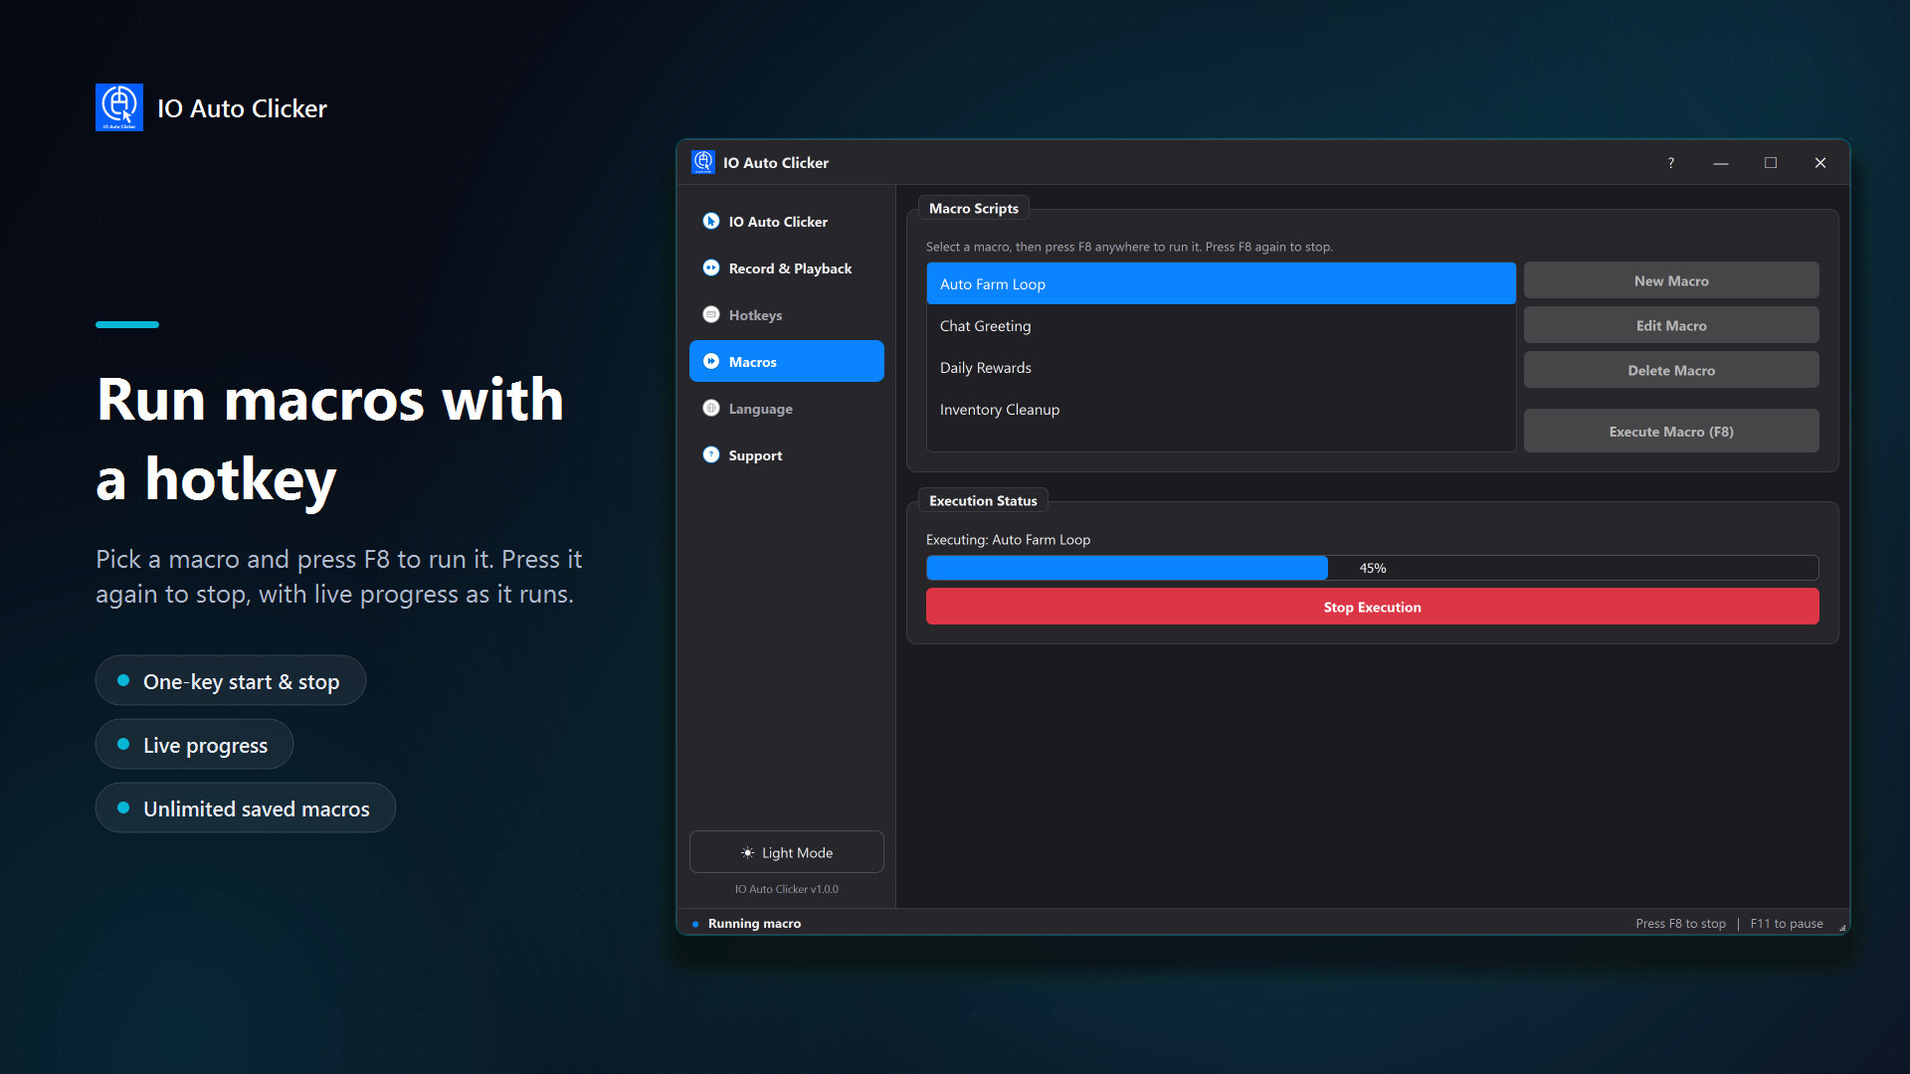Toggle Light Mode button

tap(787, 852)
